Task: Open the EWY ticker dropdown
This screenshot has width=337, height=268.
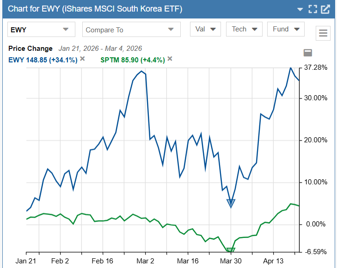Action: pyautogui.click(x=41, y=30)
